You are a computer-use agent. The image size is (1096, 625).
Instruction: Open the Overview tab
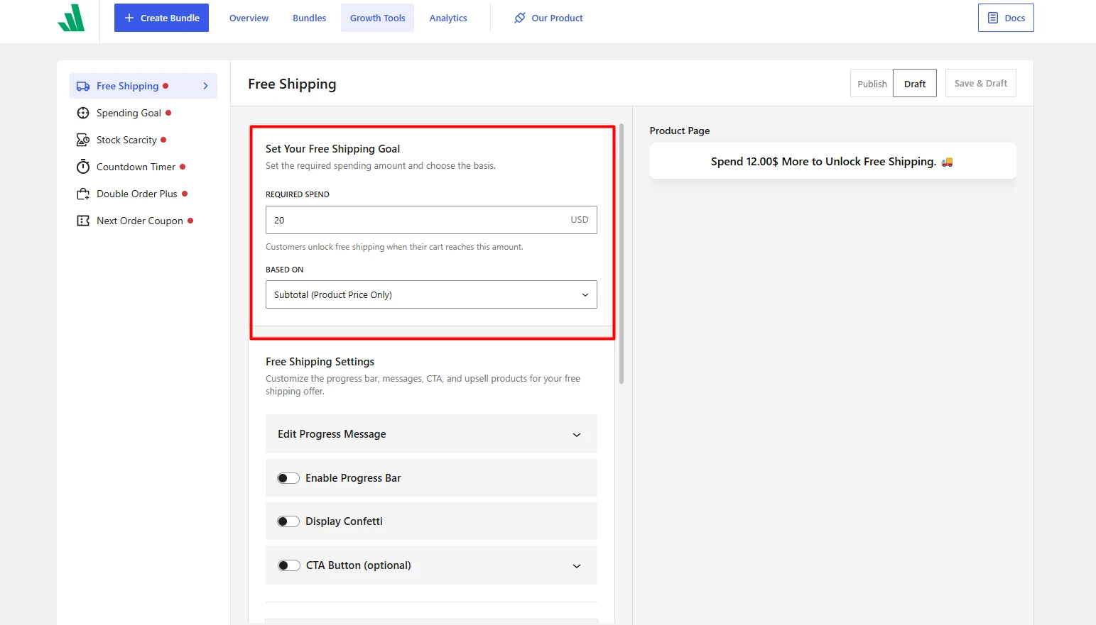(249, 18)
